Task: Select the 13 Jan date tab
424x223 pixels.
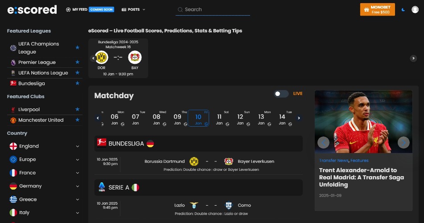Action: [261, 118]
